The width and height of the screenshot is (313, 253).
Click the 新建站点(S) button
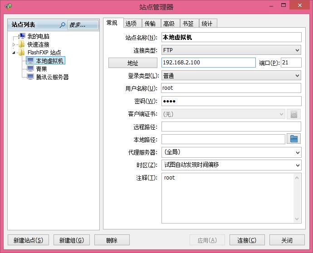pos(28,240)
